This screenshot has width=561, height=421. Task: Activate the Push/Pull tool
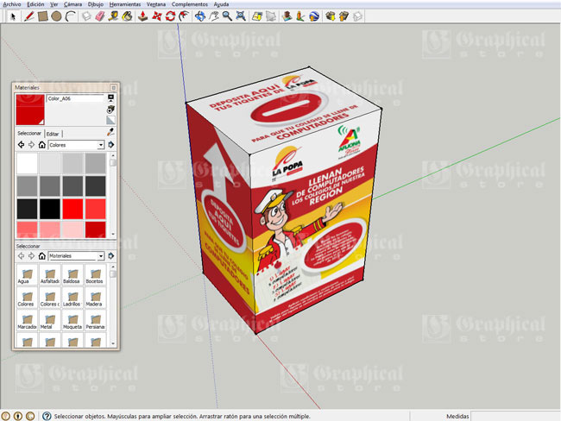click(143, 16)
